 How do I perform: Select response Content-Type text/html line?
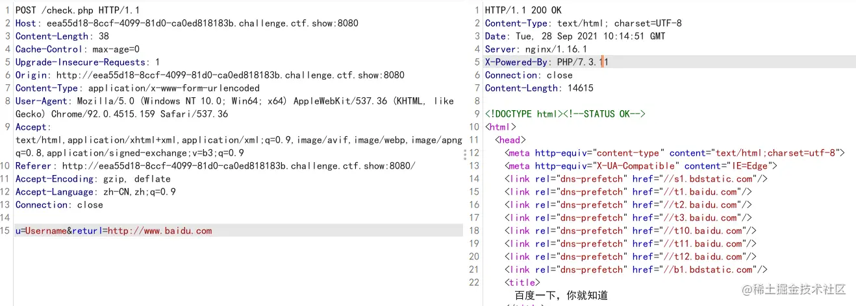(583, 23)
